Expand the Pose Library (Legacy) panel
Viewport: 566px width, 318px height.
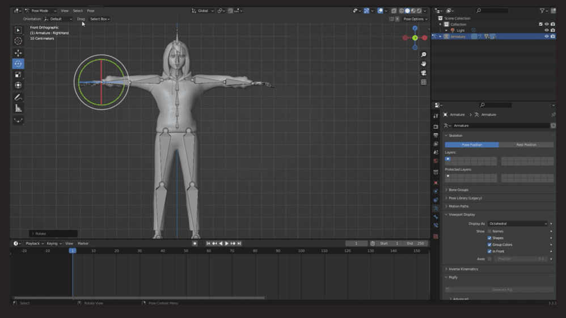pyautogui.click(x=465, y=198)
